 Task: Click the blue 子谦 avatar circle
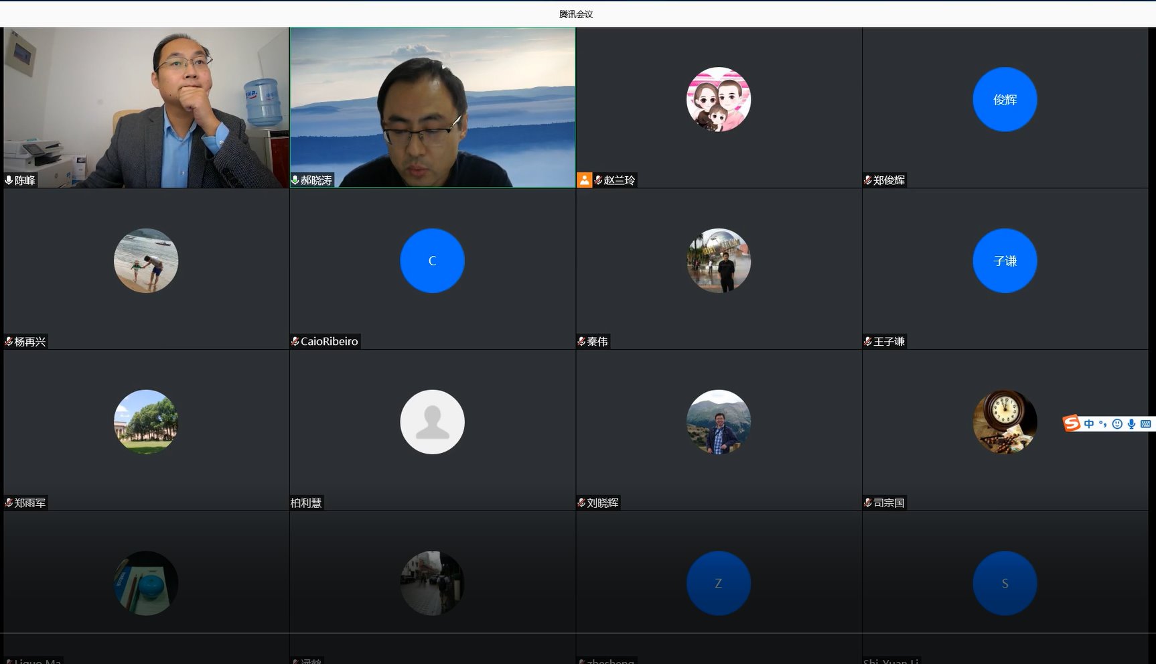[x=1005, y=261]
